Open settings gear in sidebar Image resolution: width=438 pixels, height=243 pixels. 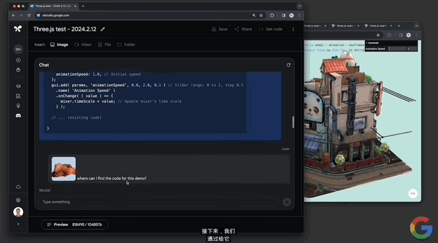pos(18,200)
